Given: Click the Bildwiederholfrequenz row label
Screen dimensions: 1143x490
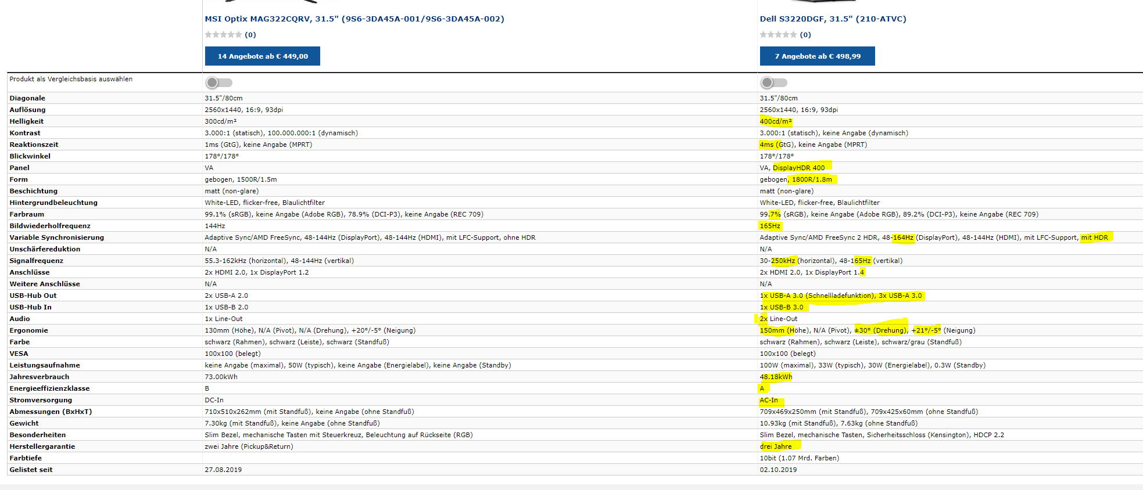Looking at the screenshot, I should point(50,226).
